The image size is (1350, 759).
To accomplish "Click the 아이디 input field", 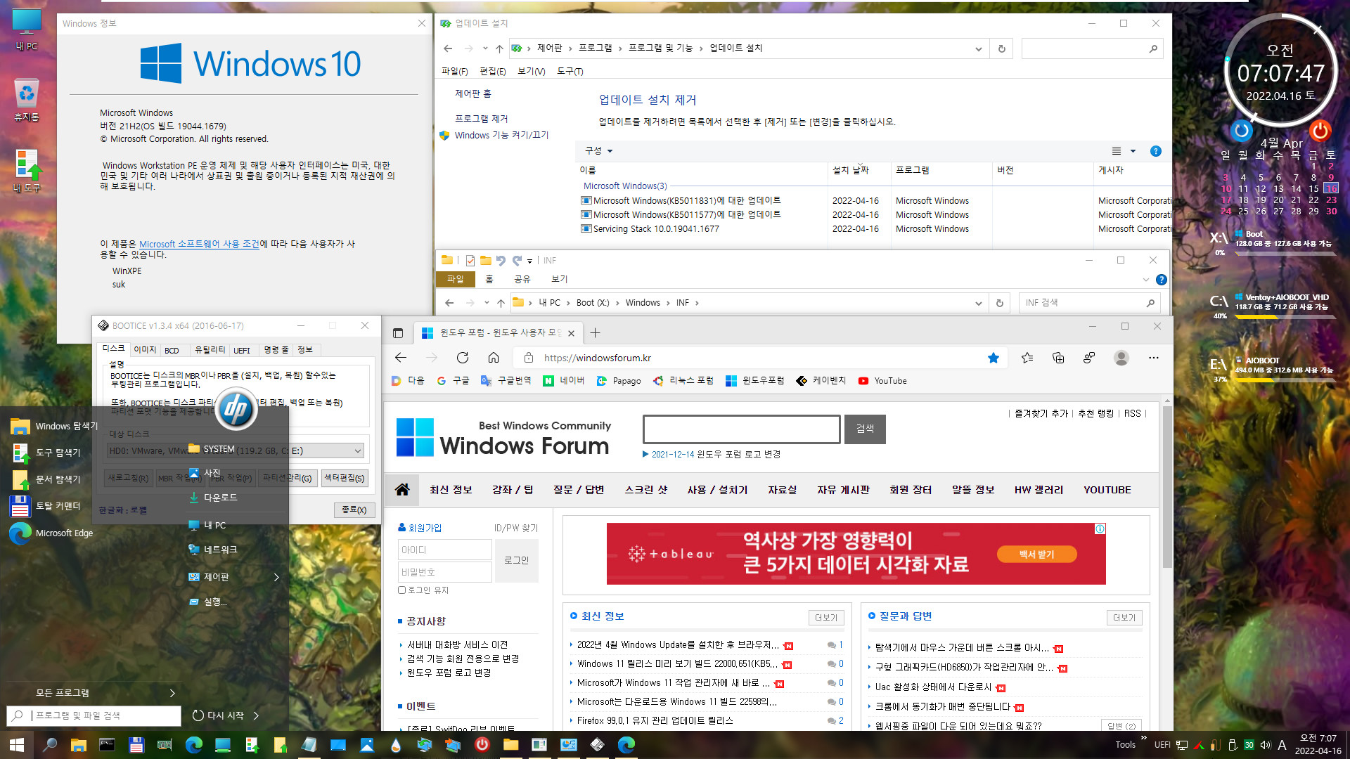I will point(445,550).
